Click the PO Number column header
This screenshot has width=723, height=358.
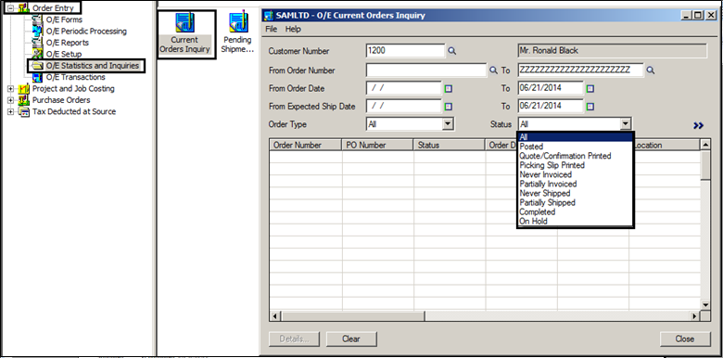(x=377, y=145)
